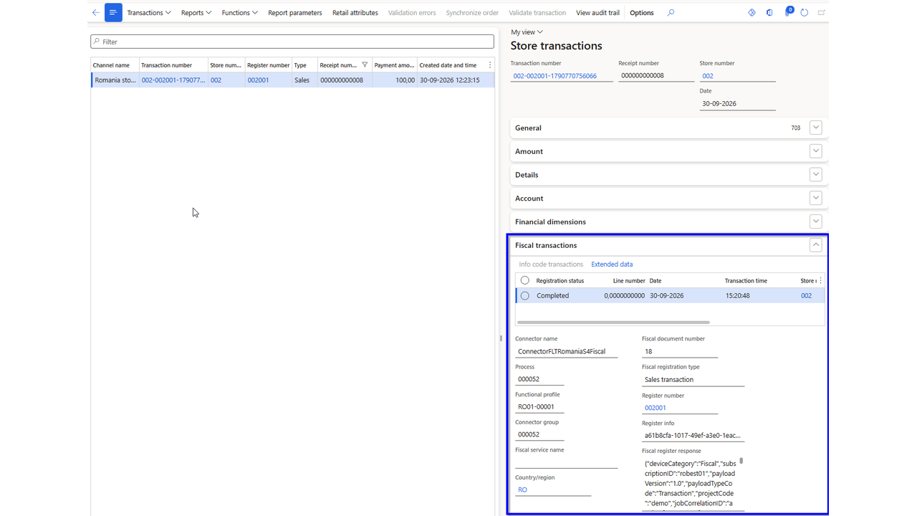917x516 pixels.
Task: Click the fiscal grid horizontal scrollbar
Action: pos(613,322)
